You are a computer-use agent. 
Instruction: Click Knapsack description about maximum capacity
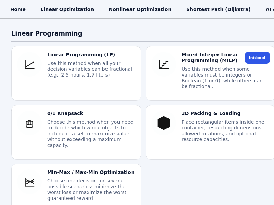pos(90,134)
